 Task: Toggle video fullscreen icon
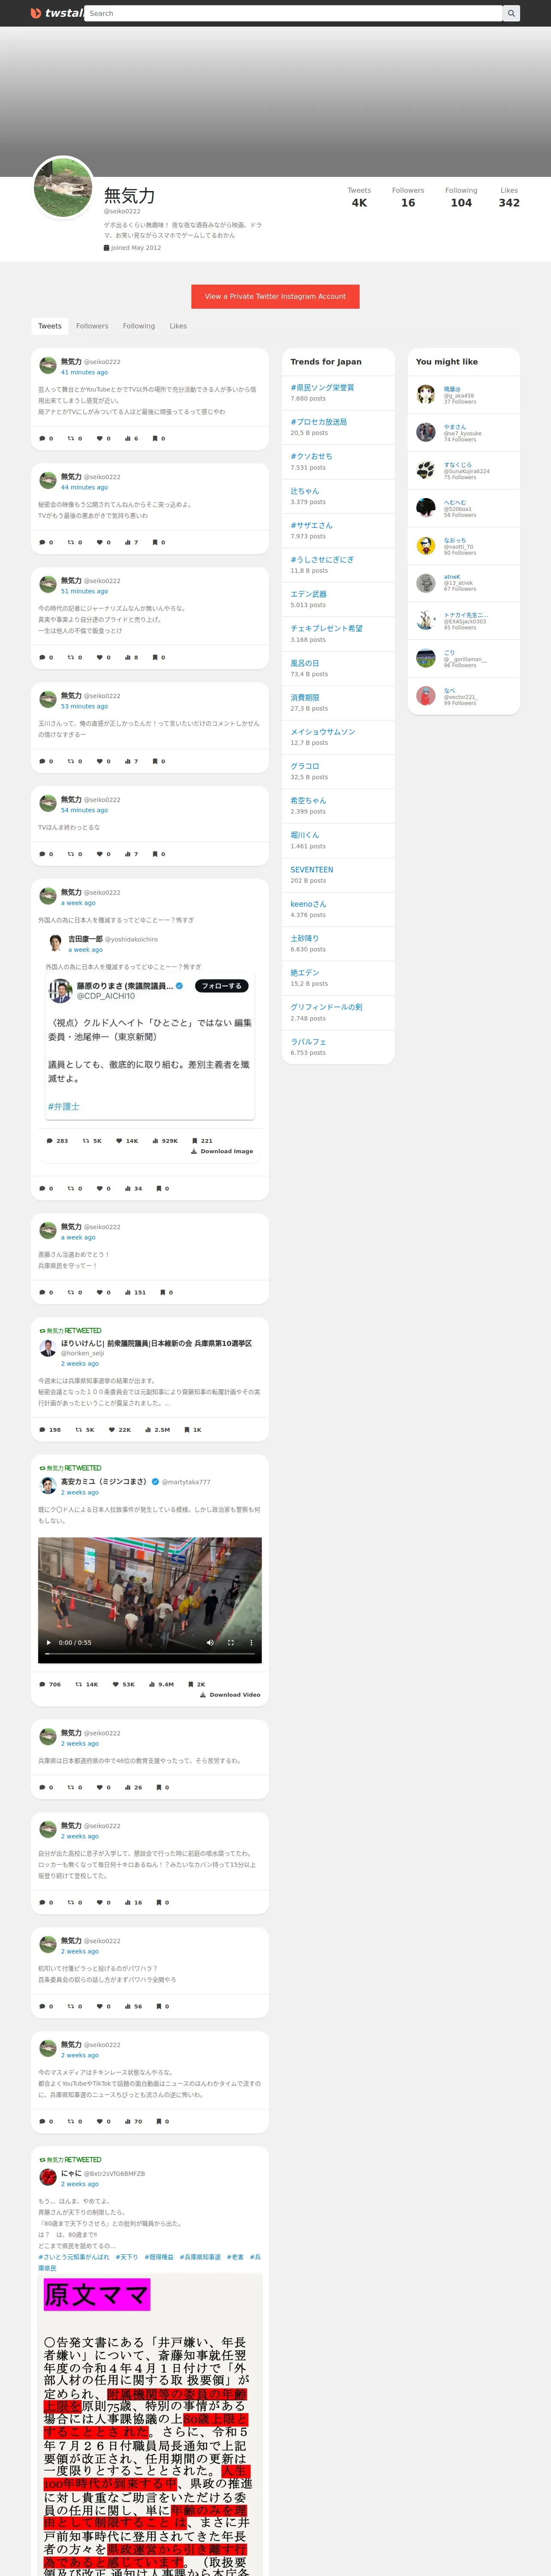click(231, 1642)
